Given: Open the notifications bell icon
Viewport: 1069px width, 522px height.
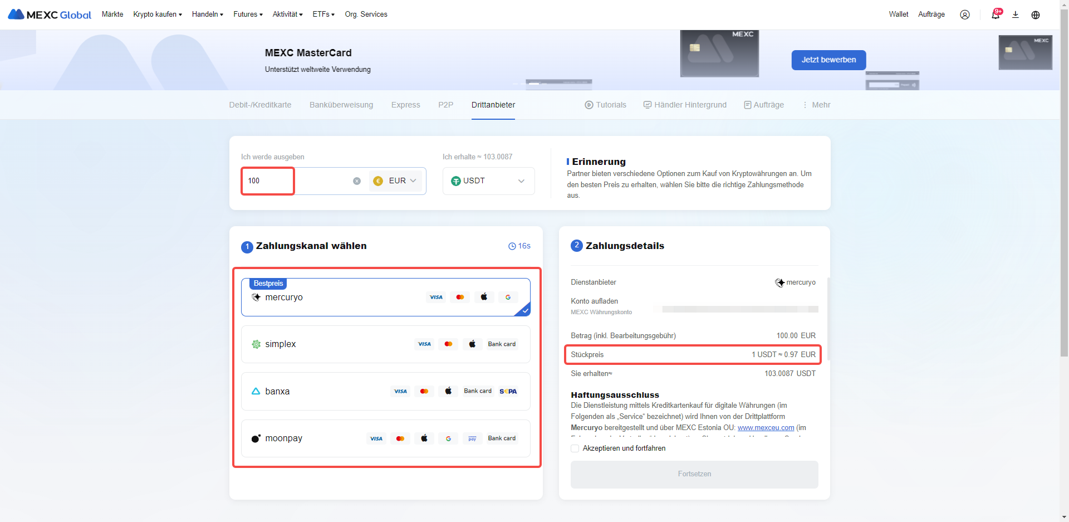Looking at the screenshot, I should point(995,14).
